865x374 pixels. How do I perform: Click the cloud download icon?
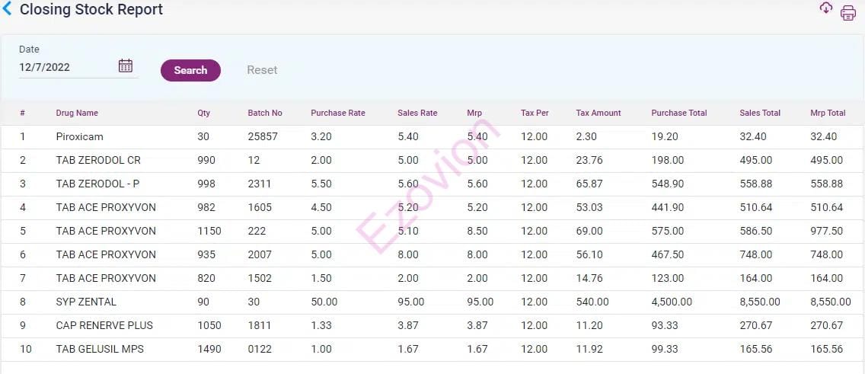(826, 8)
